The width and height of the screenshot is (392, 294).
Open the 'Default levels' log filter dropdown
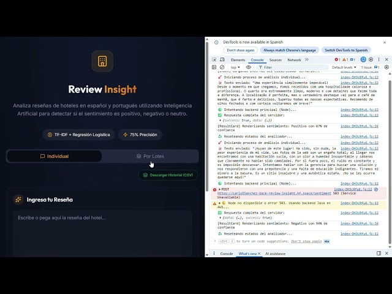(344, 67)
